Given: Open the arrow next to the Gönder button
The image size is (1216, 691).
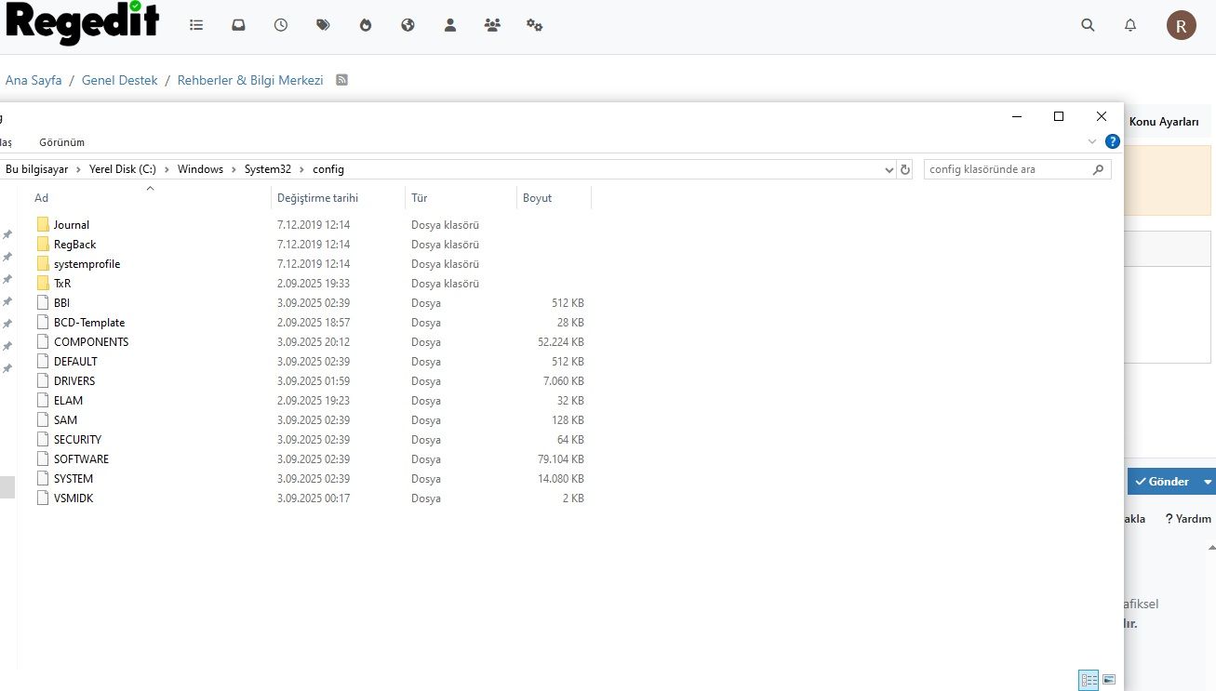Looking at the screenshot, I should point(1208,481).
